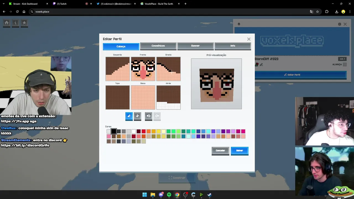Viewport: 354px width, 199px height.
Task: Switch to the Twitch browser tab
Action: point(72,4)
